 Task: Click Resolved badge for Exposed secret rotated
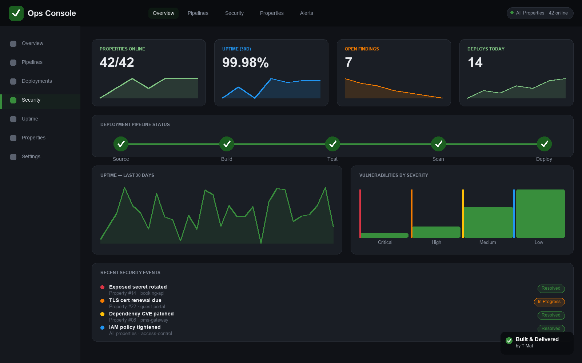tap(551, 289)
